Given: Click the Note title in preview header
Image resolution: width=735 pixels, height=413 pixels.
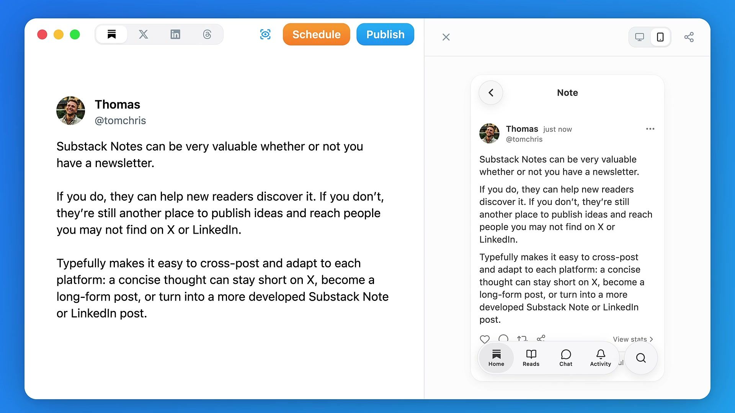Looking at the screenshot, I should tap(567, 93).
